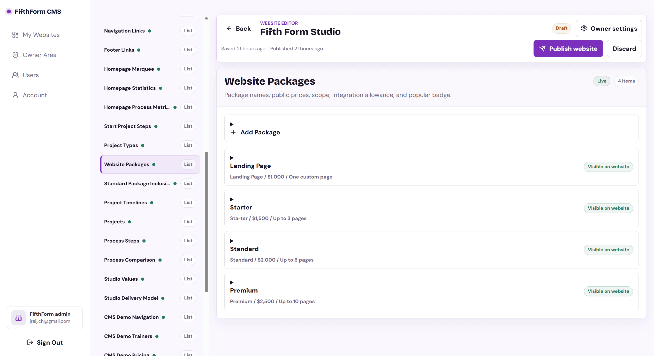Open My Websites grid icon
This screenshot has height=356, width=654.
coord(15,35)
